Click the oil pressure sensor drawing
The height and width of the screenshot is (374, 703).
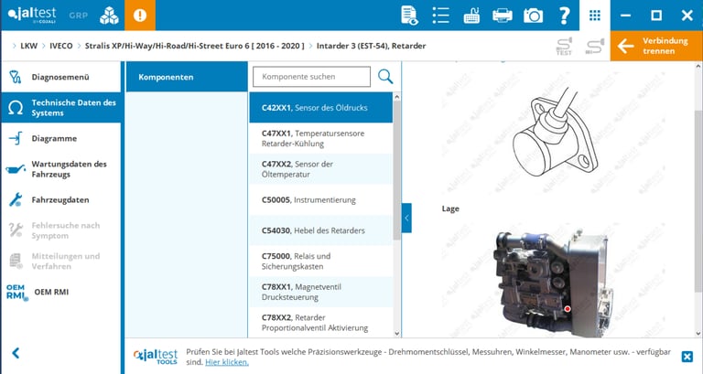click(x=555, y=132)
